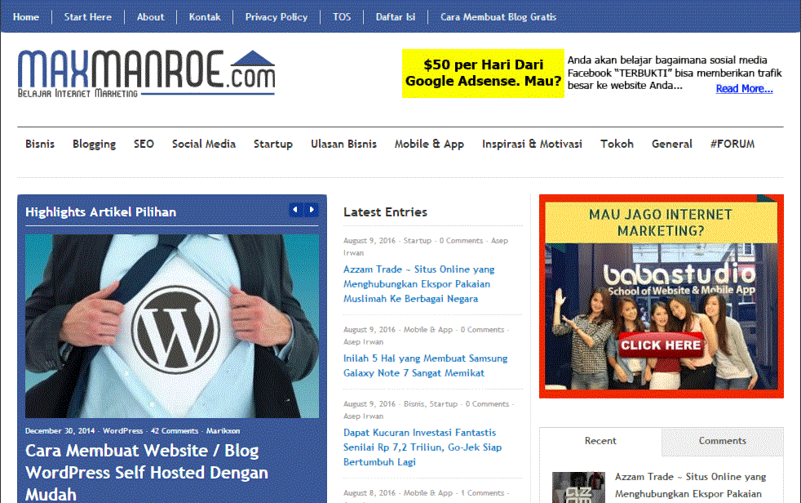Image resolution: width=801 pixels, height=503 pixels.
Task: Open the #FORUM menu item
Action: (x=732, y=145)
